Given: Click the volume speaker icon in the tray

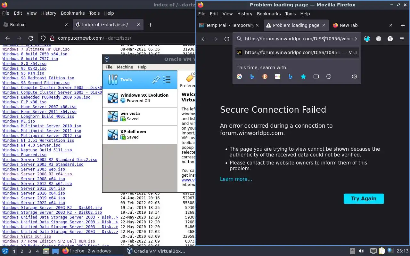Looking at the screenshot, I should click(x=361, y=251).
